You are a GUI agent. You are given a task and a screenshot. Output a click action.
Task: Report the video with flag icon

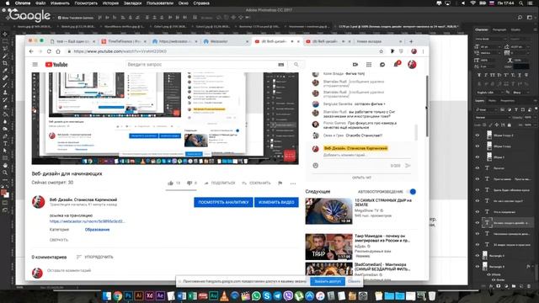point(280,183)
